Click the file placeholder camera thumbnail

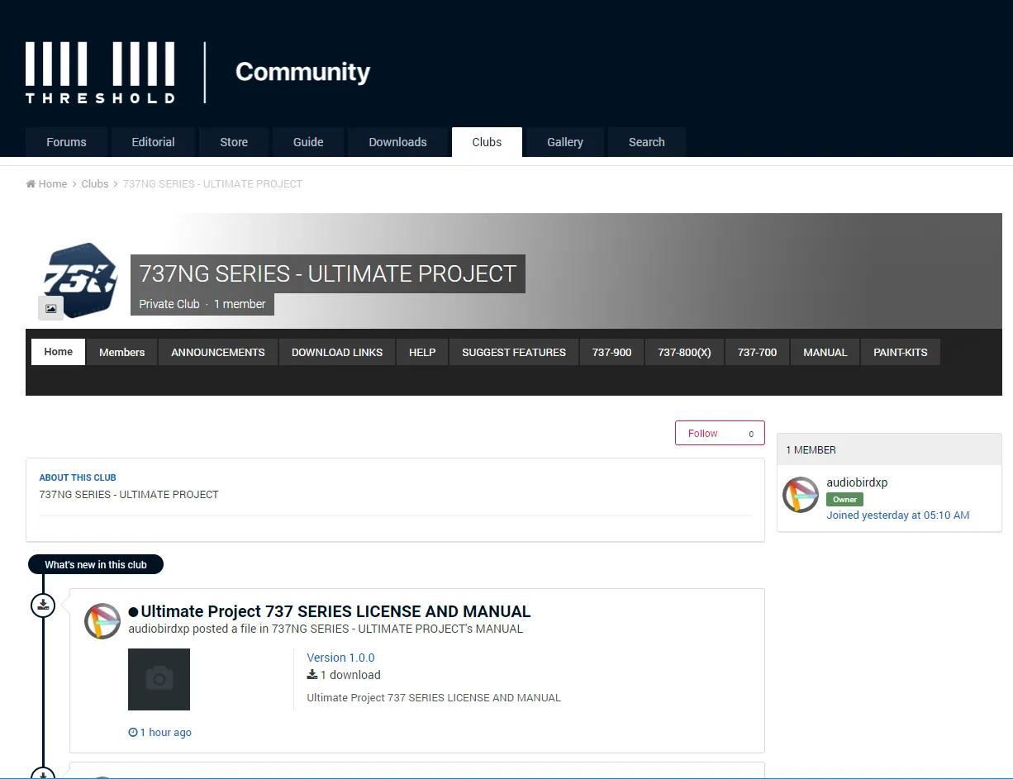point(159,679)
